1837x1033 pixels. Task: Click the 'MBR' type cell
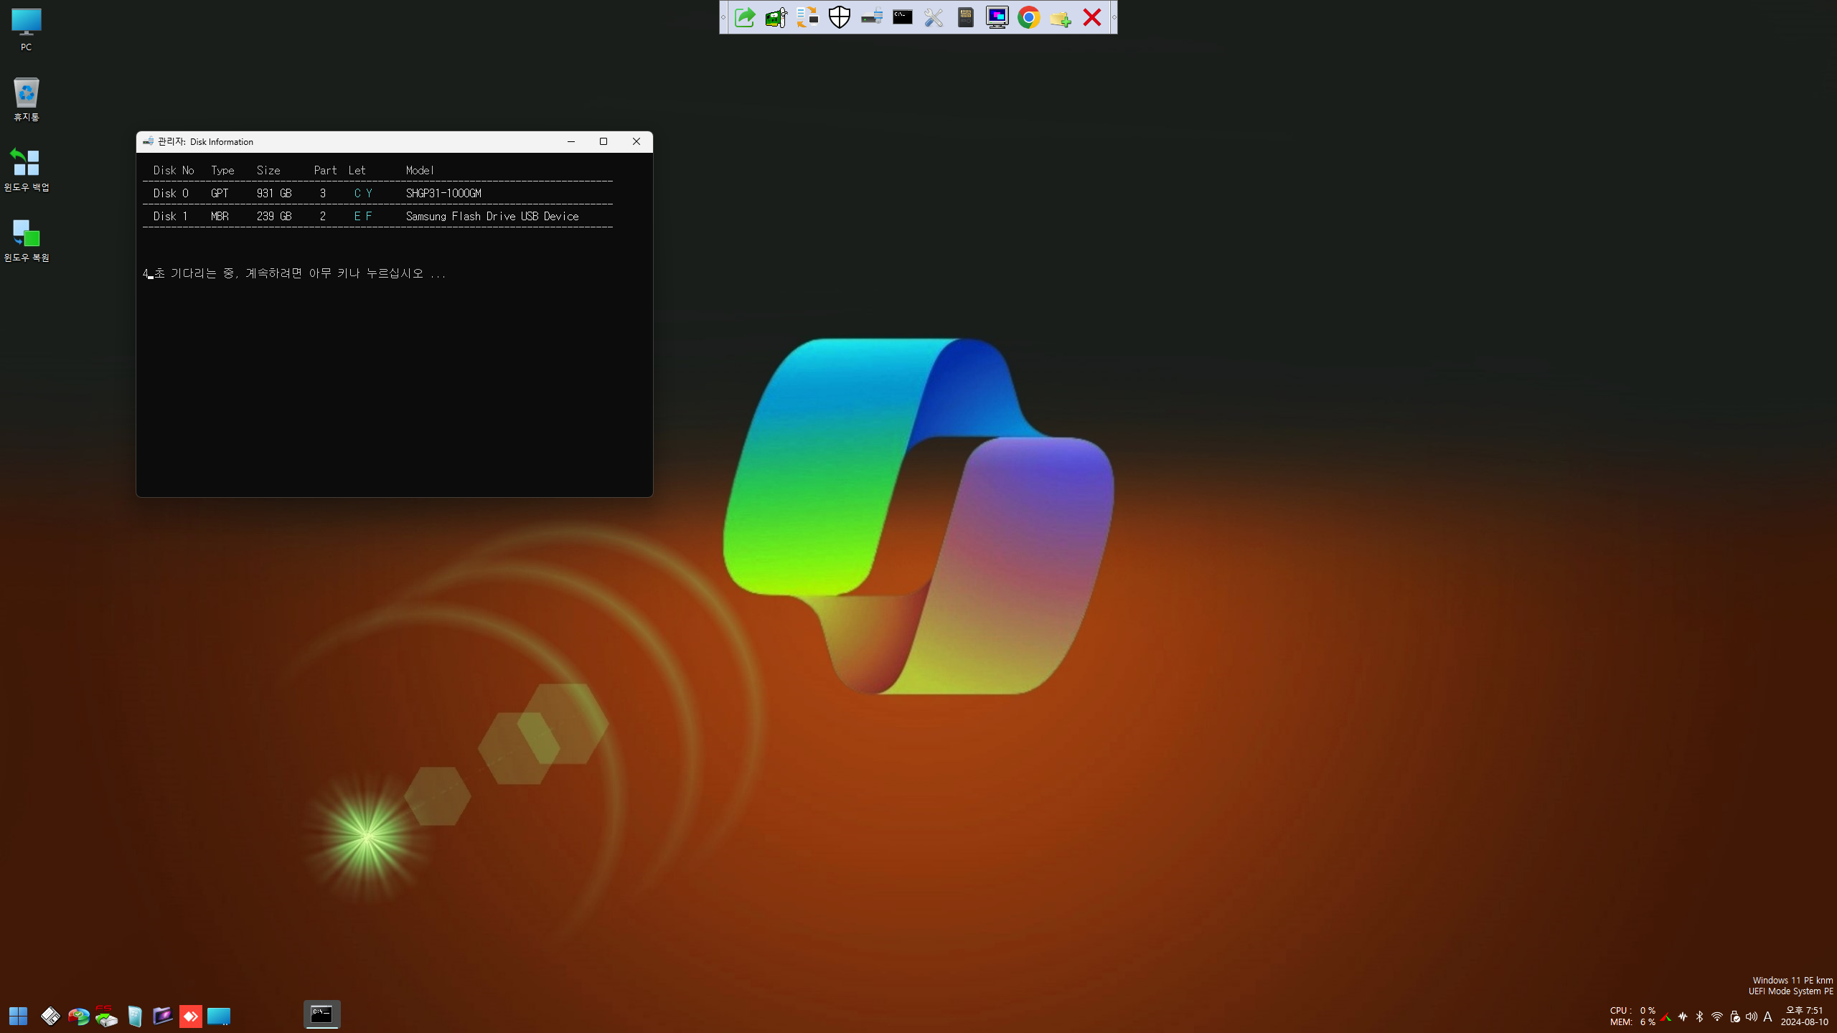(220, 216)
